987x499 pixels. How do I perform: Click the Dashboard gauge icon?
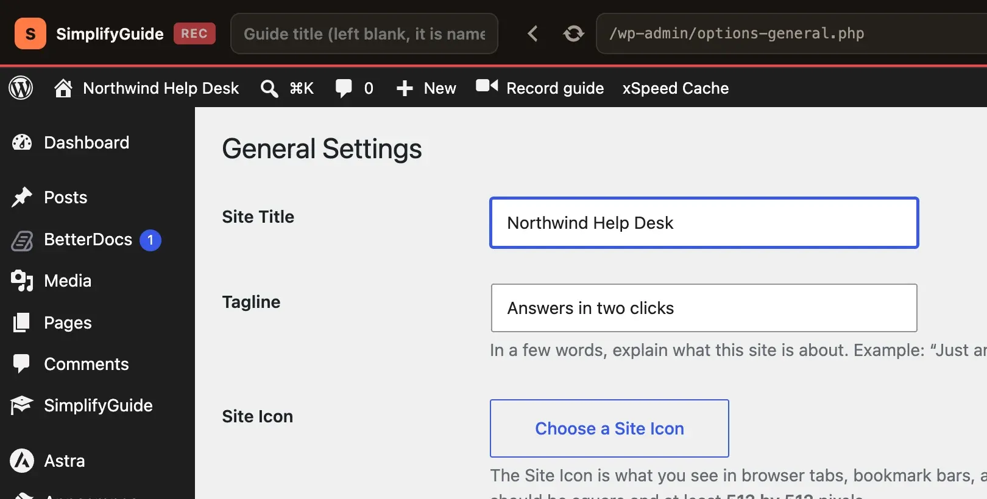(22, 142)
